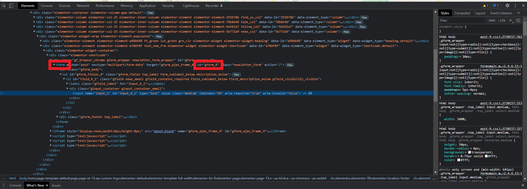Viewport: 527px width, 189px height.
Task: Click the yellow warnings counter badge
Action: point(485,5)
